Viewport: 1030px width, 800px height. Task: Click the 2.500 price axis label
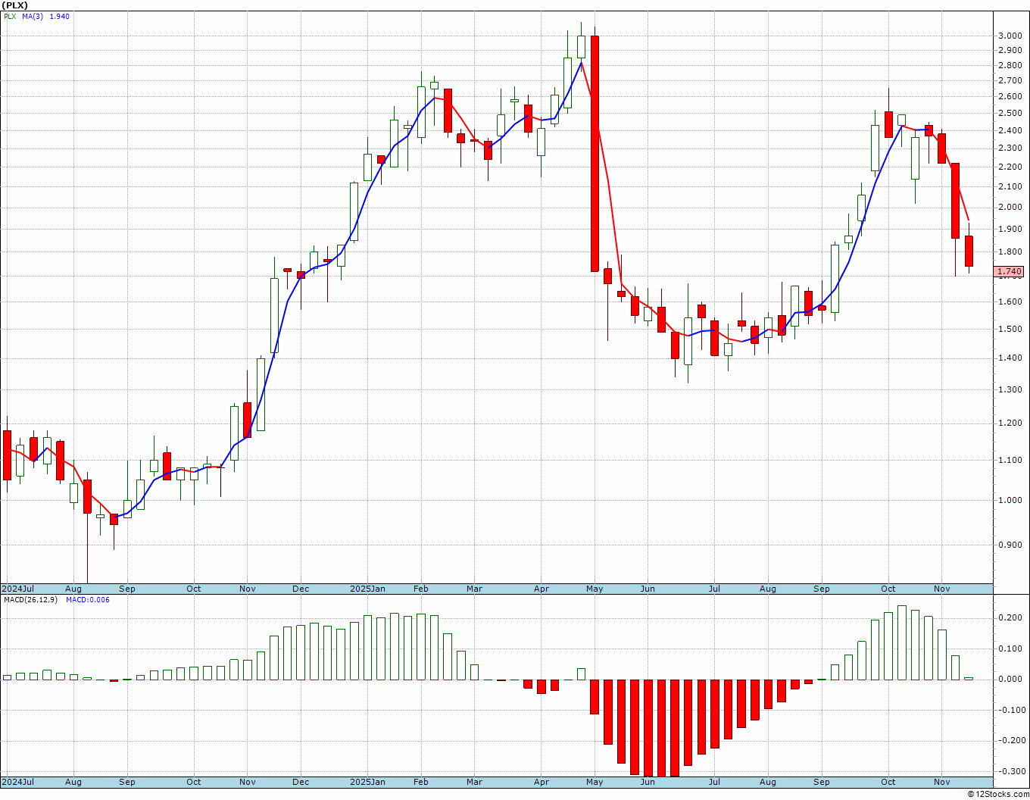[x=1010, y=113]
